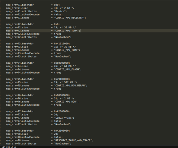
Task: Click "NonCached" value of mpu_armv77.attributes
Action: pyautogui.click(x=63, y=124)
